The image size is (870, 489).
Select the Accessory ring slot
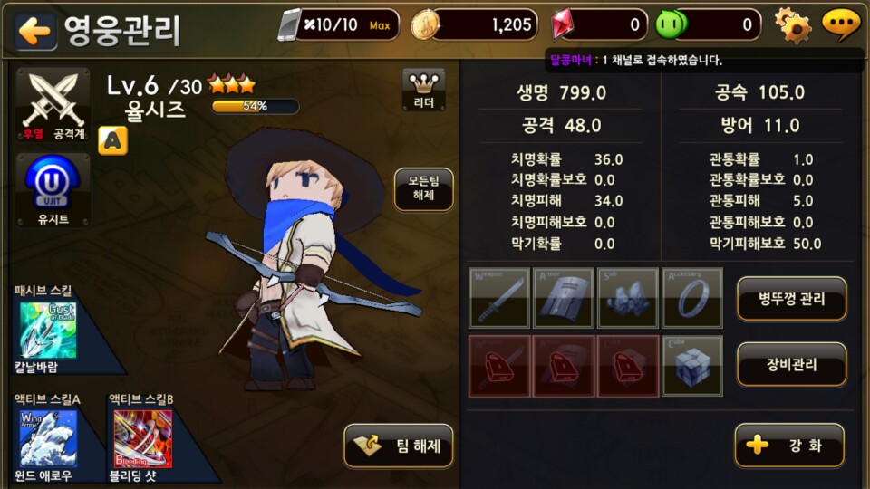tap(692, 298)
